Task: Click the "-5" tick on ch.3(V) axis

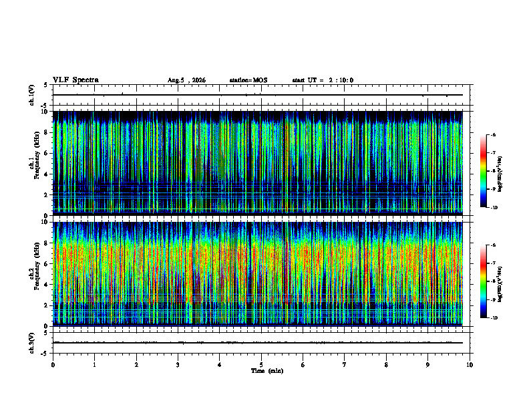Action: click(45, 354)
